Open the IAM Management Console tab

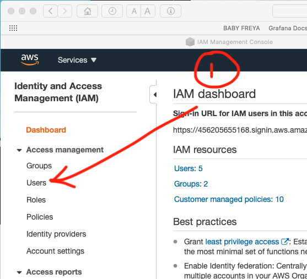(229, 42)
